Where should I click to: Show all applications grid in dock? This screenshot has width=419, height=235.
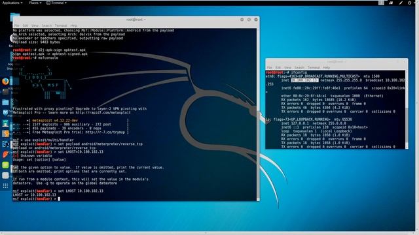coord(5,186)
